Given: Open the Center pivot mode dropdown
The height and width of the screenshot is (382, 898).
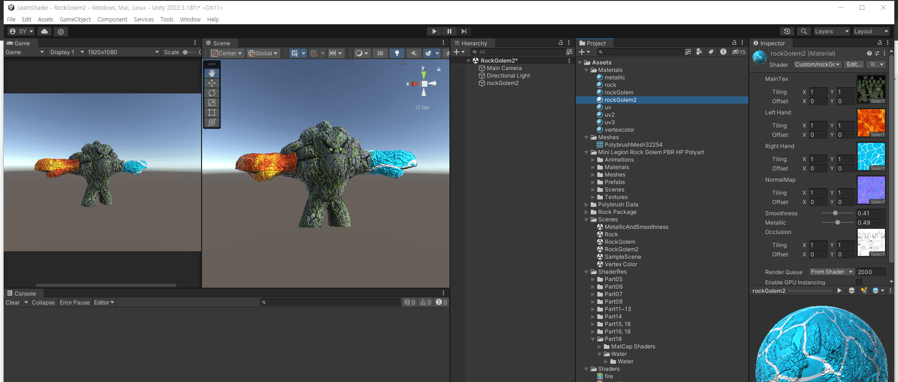Looking at the screenshot, I should click(227, 53).
